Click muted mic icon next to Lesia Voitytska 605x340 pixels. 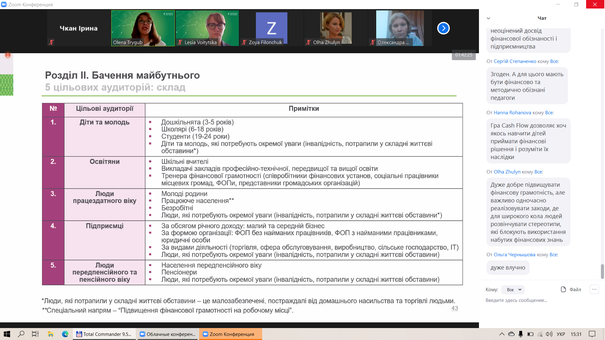[x=180, y=42]
